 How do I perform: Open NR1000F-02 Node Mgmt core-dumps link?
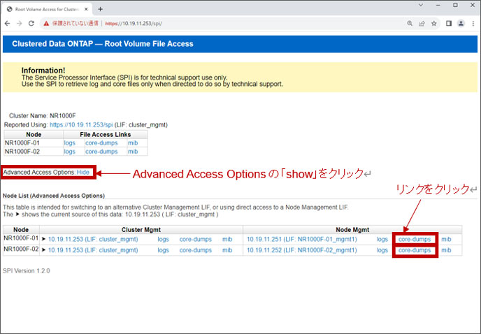[x=415, y=250]
